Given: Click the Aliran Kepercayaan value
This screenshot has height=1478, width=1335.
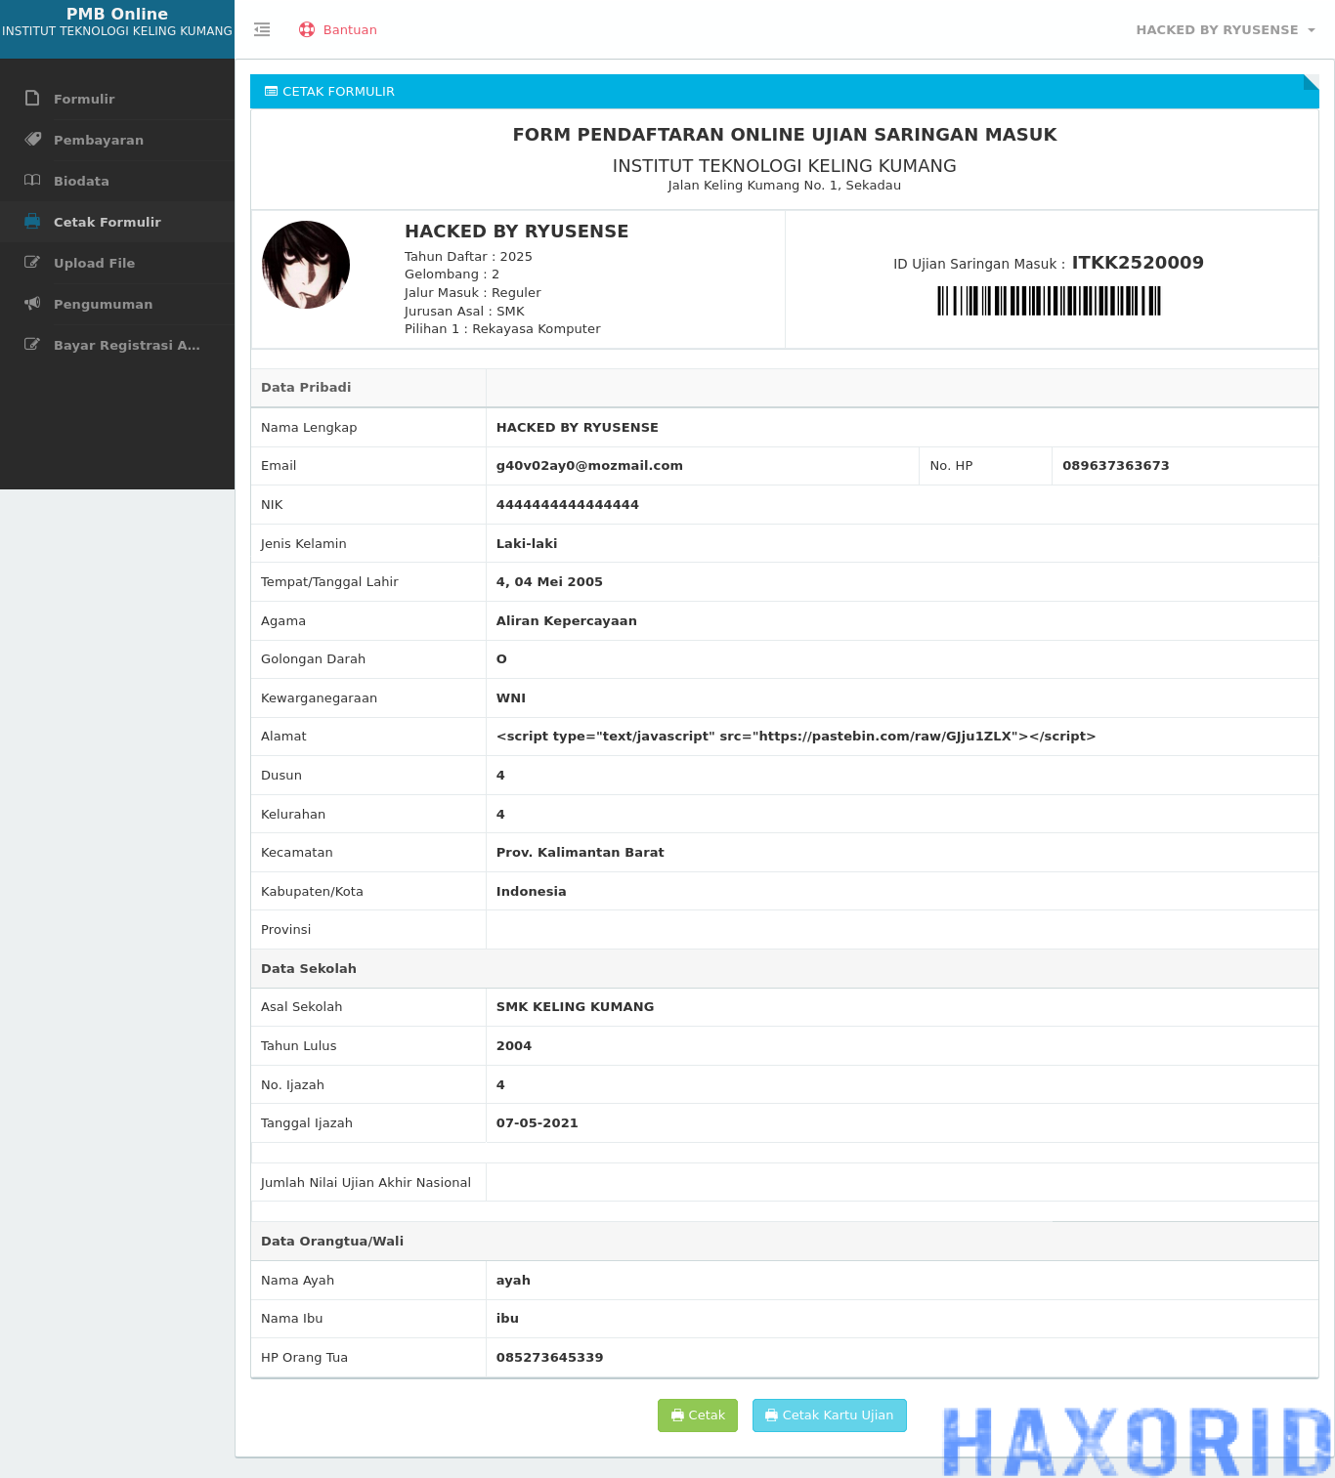Looking at the screenshot, I should click(567, 621).
